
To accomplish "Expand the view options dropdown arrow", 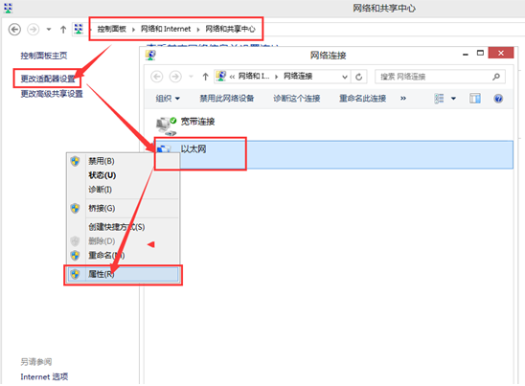I will click(453, 99).
